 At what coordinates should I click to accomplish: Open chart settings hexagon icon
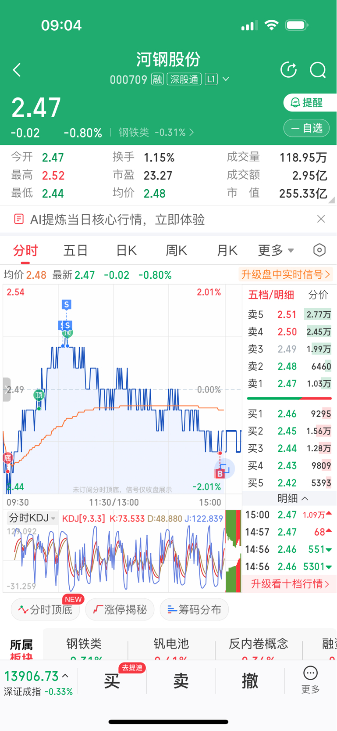(319, 250)
